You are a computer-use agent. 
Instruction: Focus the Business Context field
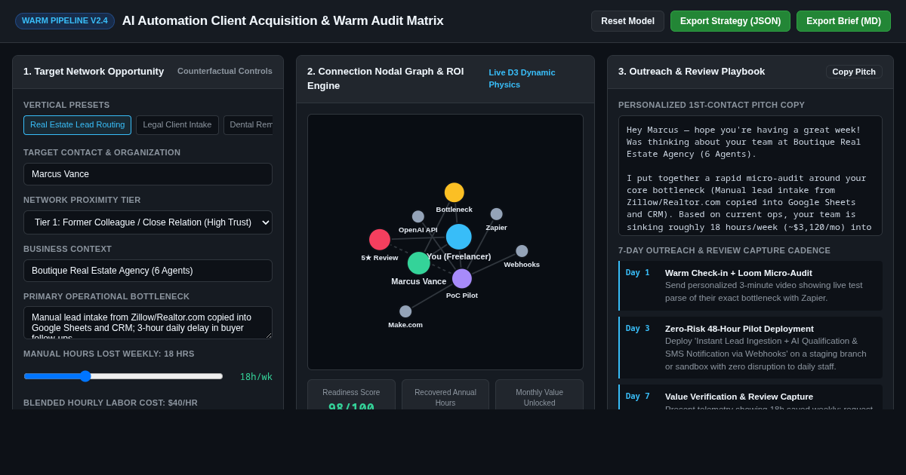(148, 271)
